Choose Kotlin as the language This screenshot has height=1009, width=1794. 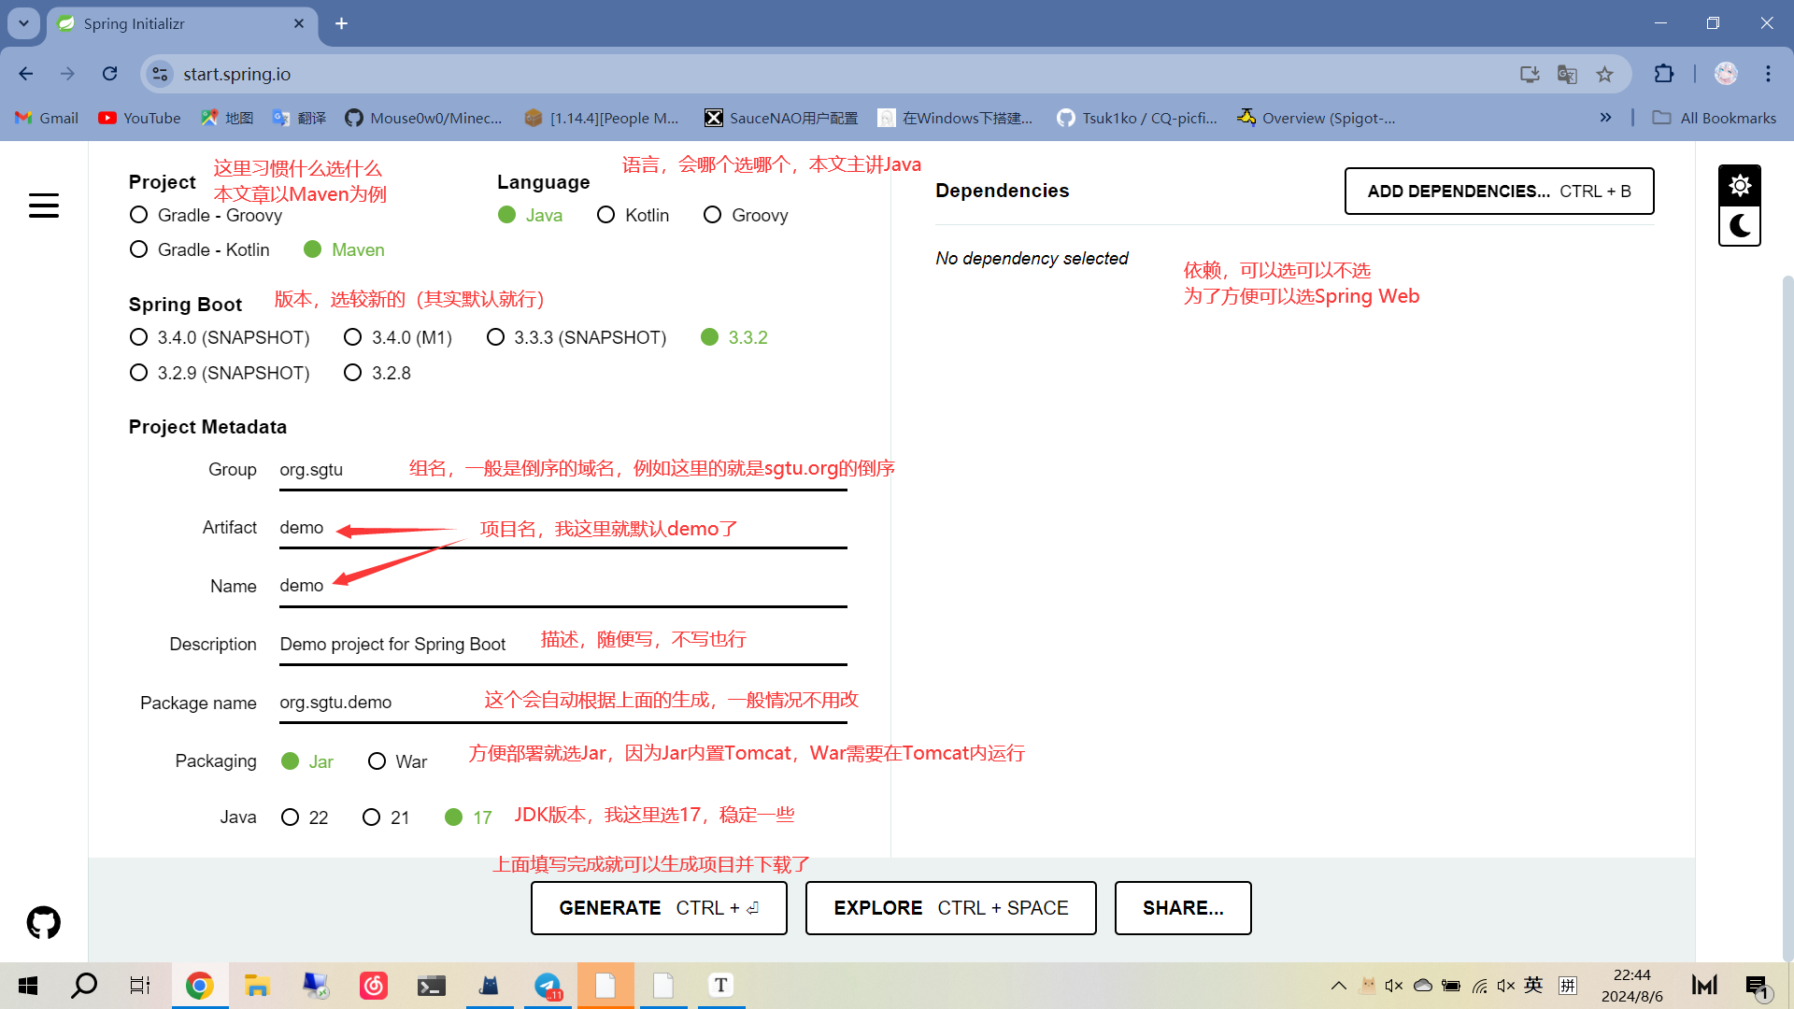(x=633, y=215)
